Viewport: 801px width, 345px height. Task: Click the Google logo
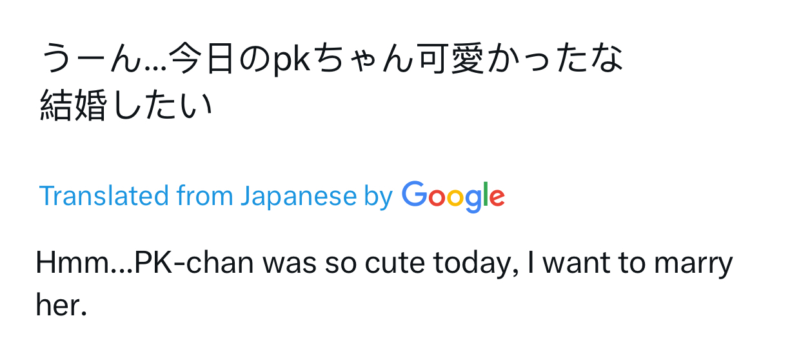click(x=453, y=197)
